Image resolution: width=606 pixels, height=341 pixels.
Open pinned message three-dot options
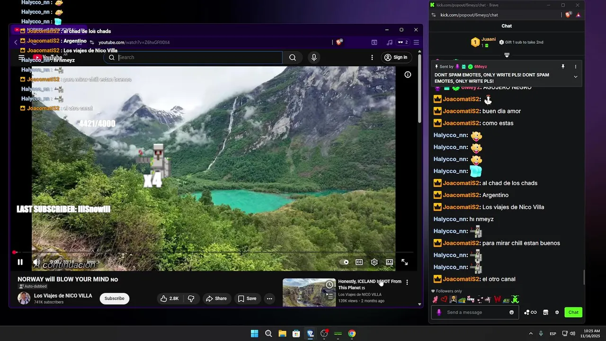tap(576, 67)
